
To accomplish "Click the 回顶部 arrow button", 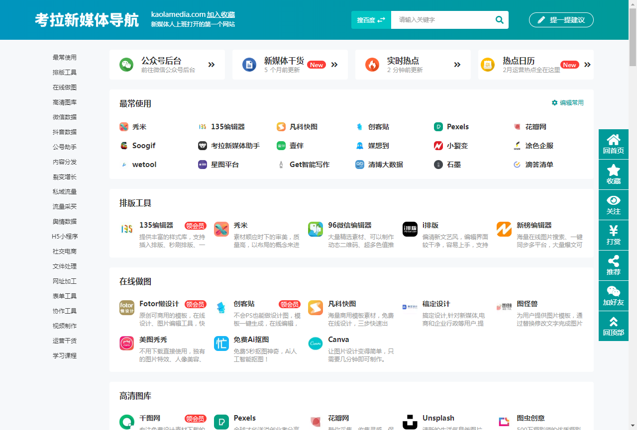I will (x=614, y=326).
